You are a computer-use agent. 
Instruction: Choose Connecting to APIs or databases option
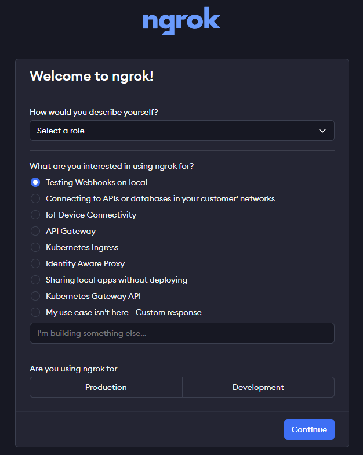coord(35,198)
